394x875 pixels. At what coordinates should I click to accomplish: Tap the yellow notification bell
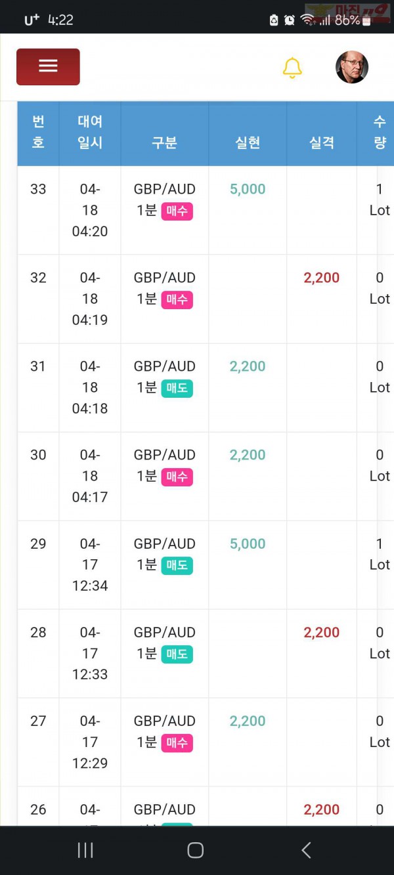[292, 68]
